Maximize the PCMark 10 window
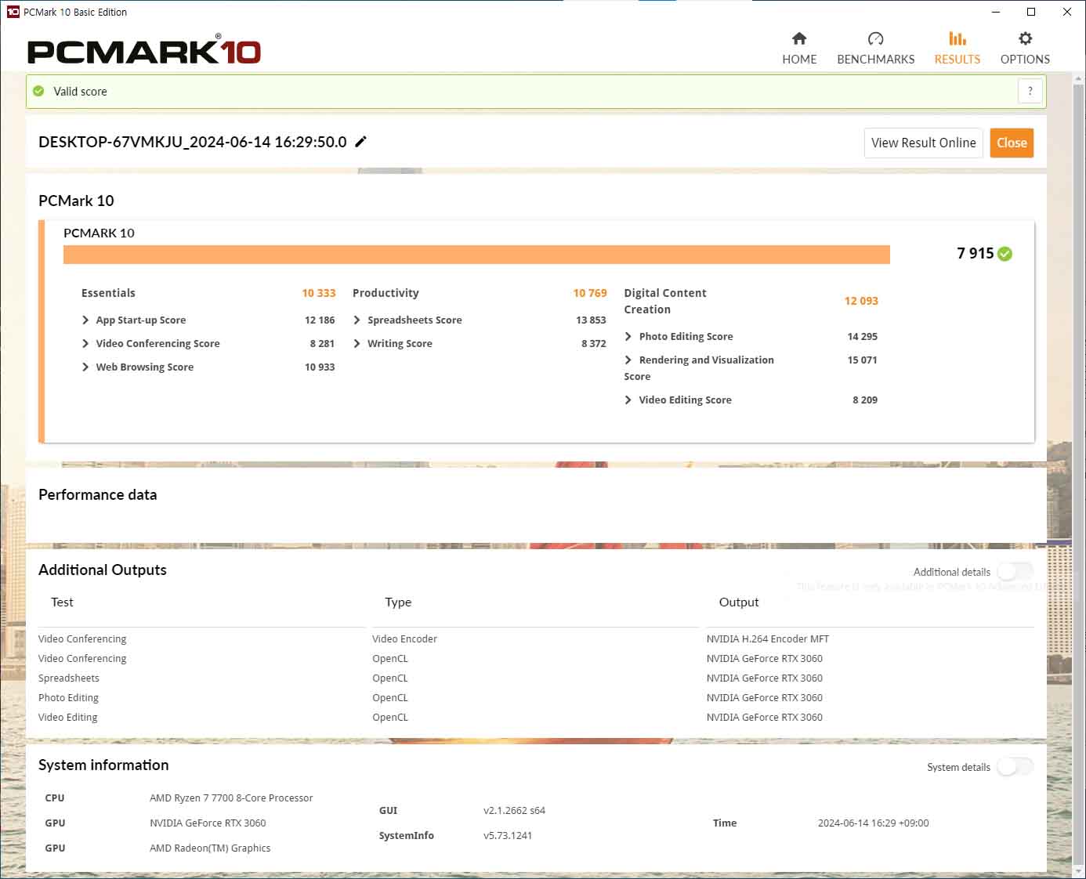Screen dimensions: 1086x879 pos(1031,12)
